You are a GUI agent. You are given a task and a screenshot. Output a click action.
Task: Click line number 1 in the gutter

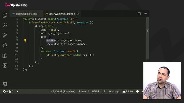[17, 19]
